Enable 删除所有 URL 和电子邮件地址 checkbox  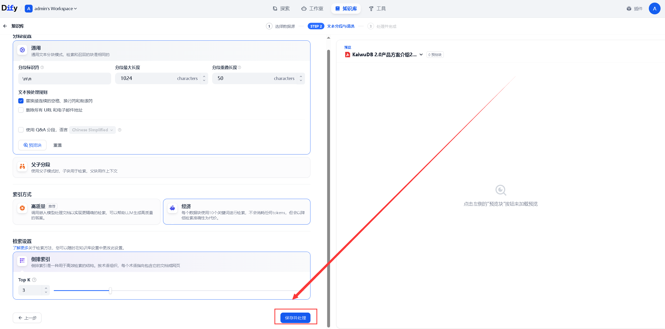[x=21, y=110]
